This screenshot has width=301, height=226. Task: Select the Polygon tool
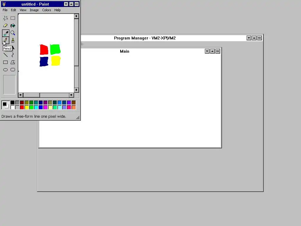point(13,62)
